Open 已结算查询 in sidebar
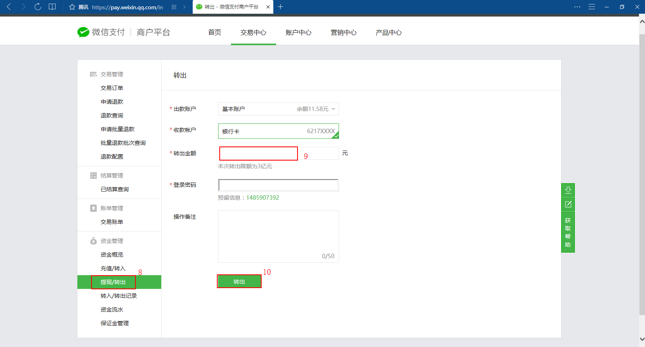645x347 pixels. click(114, 189)
